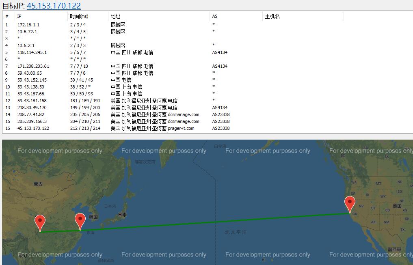The height and width of the screenshot is (265, 413).
Task: Click the time value 212 / 213 / 214
Action: click(x=85, y=128)
